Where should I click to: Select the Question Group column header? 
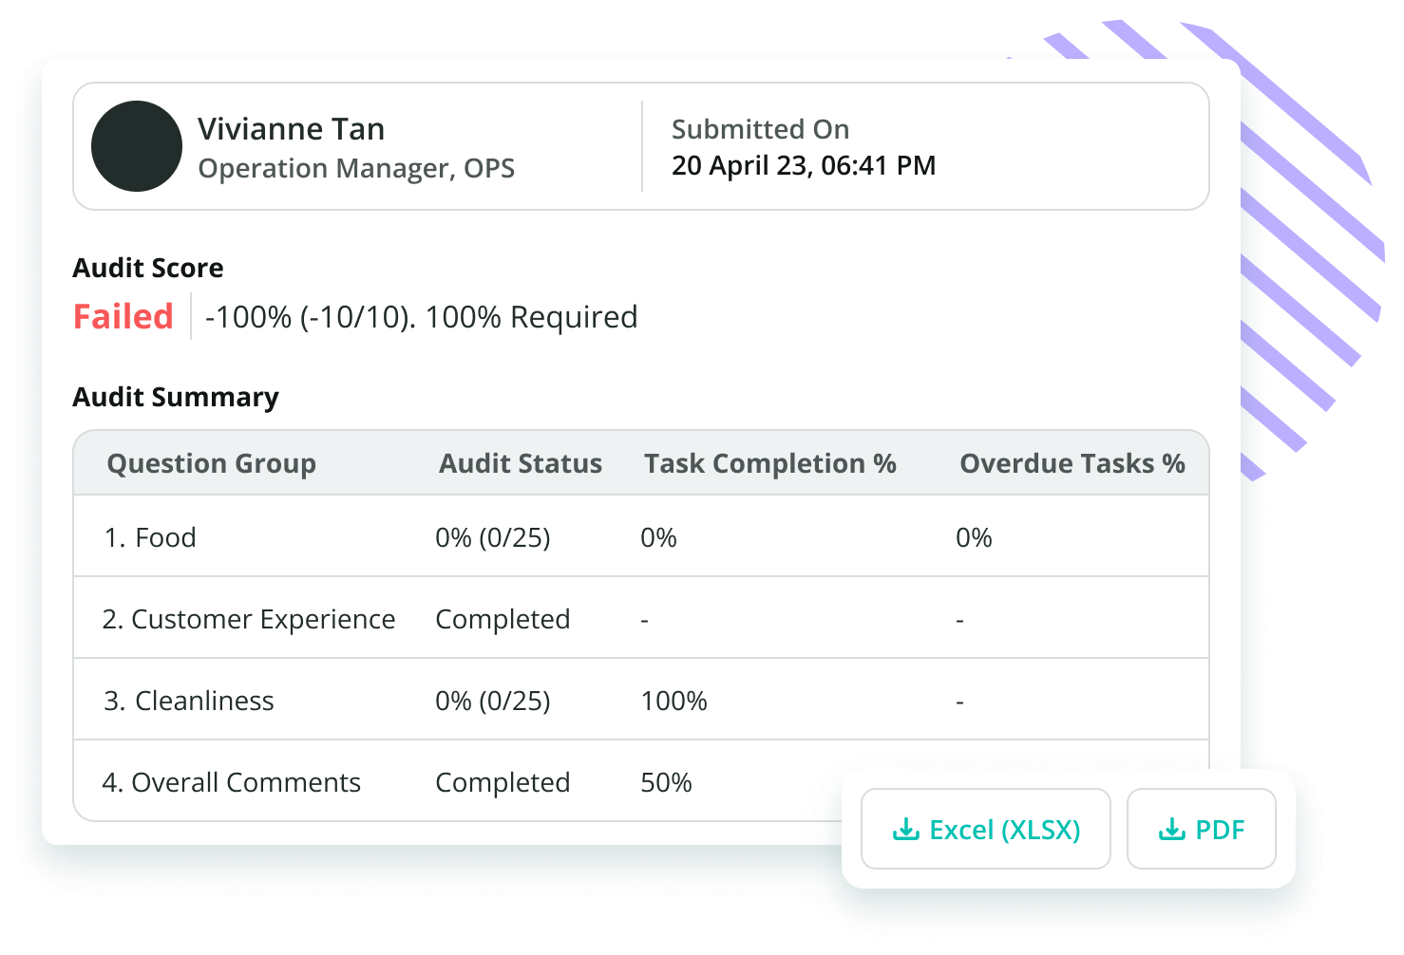(x=211, y=463)
